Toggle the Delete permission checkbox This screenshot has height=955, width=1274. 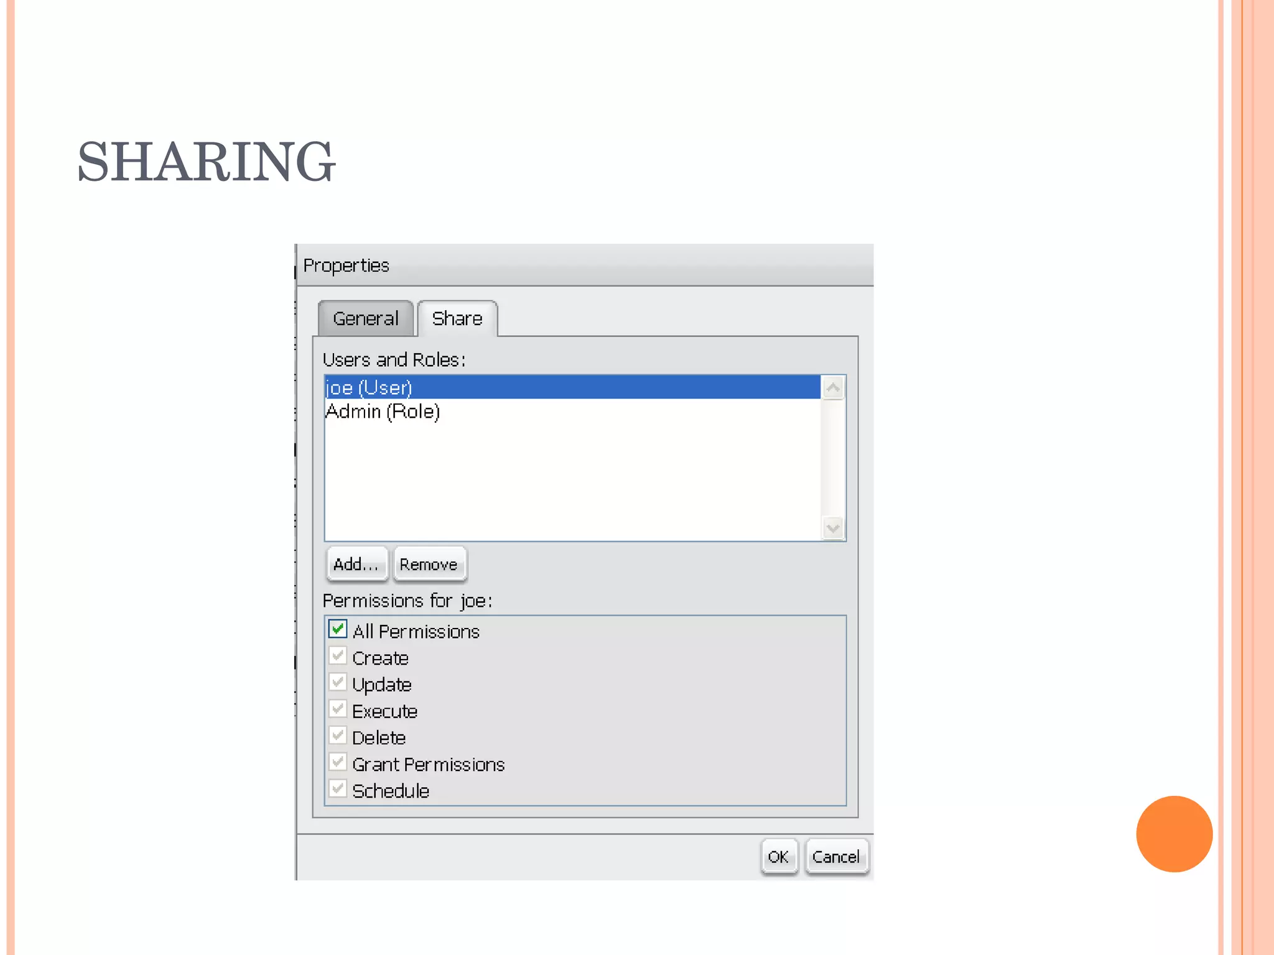(338, 736)
